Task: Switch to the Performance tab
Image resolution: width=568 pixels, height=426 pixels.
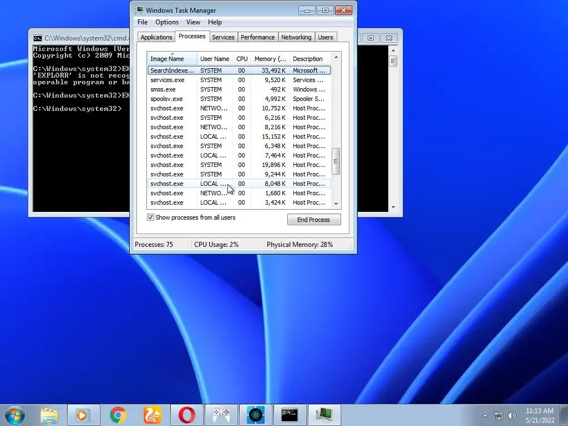Action: (257, 37)
